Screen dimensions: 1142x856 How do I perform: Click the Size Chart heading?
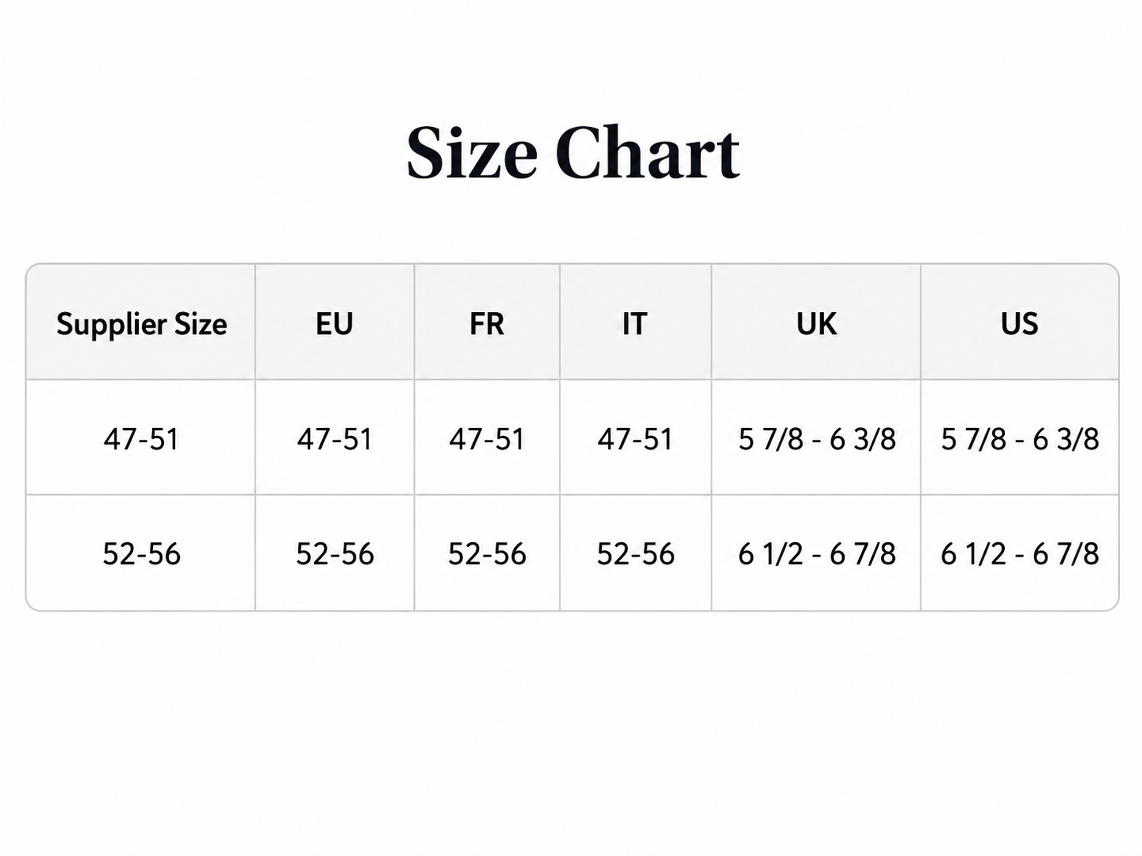pyautogui.click(x=573, y=153)
